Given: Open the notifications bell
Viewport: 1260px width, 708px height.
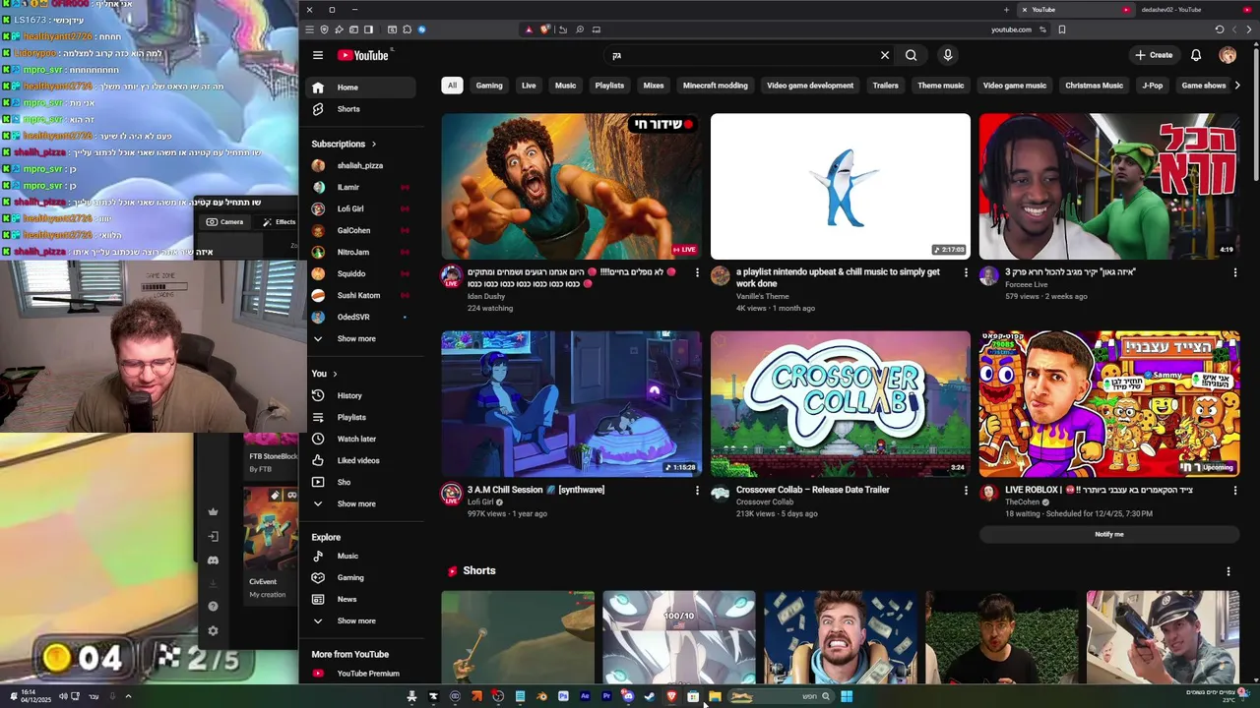Looking at the screenshot, I should click(x=1196, y=55).
